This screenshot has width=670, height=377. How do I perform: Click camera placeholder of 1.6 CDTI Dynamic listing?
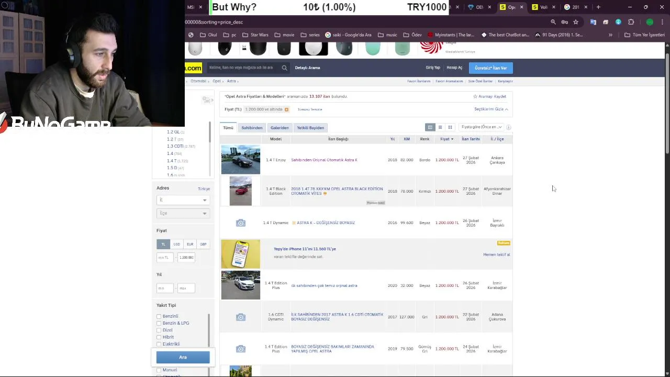click(240, 317)
